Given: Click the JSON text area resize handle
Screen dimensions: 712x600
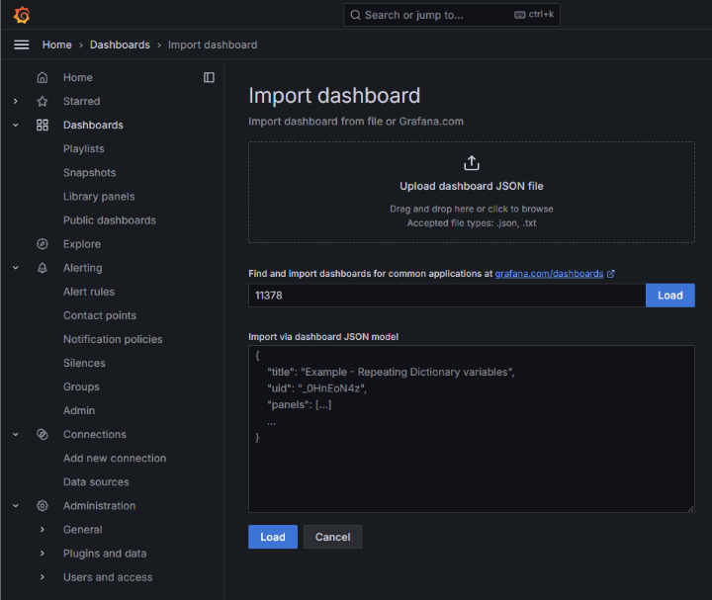Looking at the screenshot, I should [x=690, y=509].
